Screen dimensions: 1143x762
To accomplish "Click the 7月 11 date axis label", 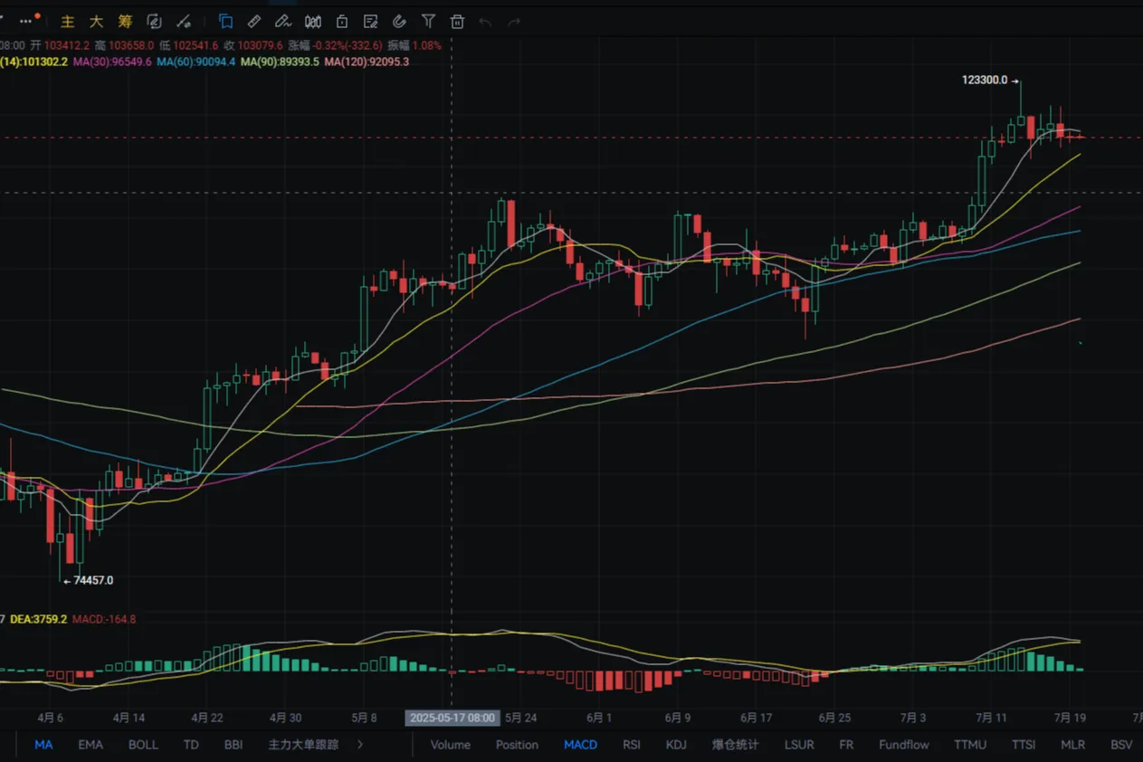I will point(991,718).
